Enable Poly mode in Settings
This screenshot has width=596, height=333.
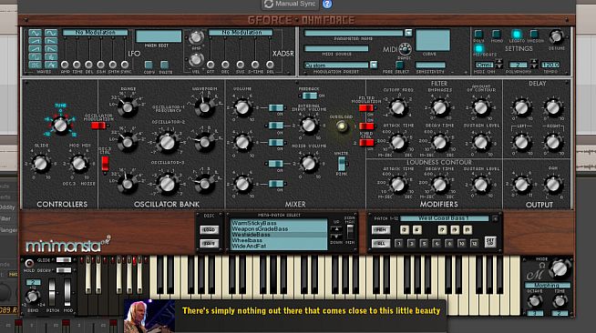[479, 34]
